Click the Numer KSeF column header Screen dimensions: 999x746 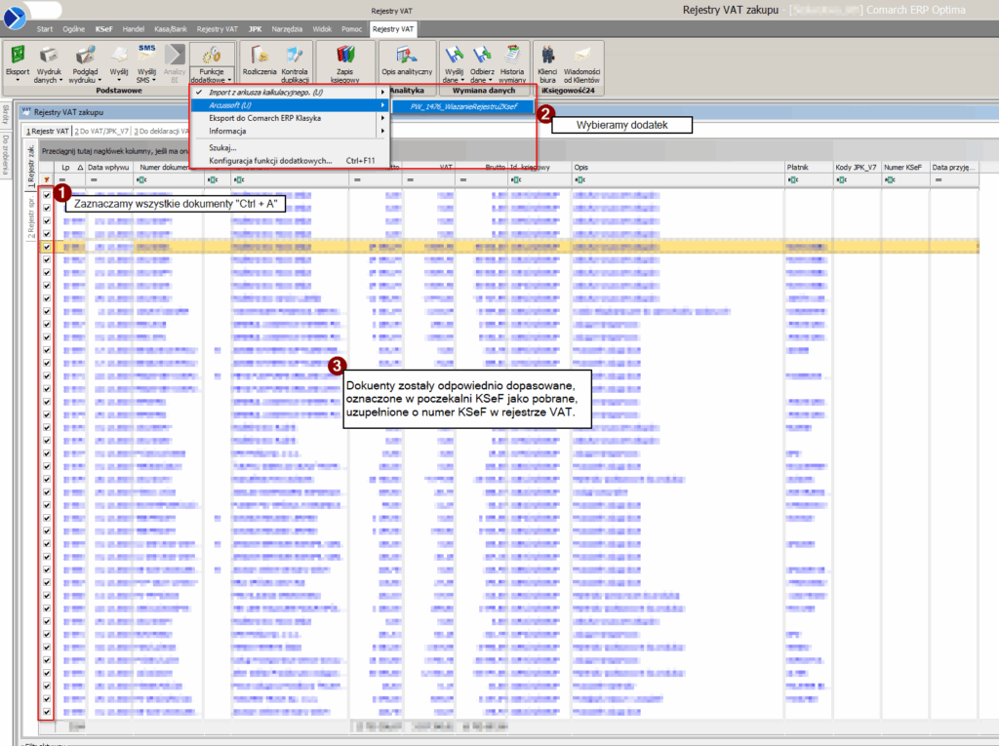(x=904, y=168)
